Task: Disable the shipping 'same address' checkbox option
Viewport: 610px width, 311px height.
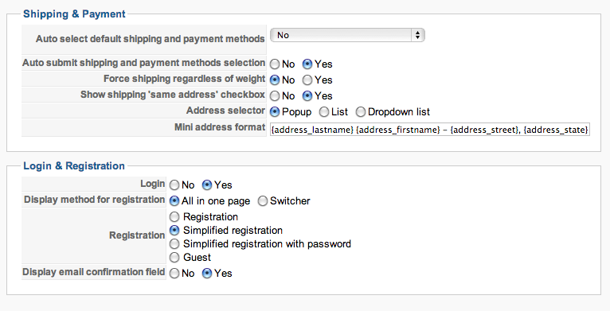Action: [x=275, y=96]
